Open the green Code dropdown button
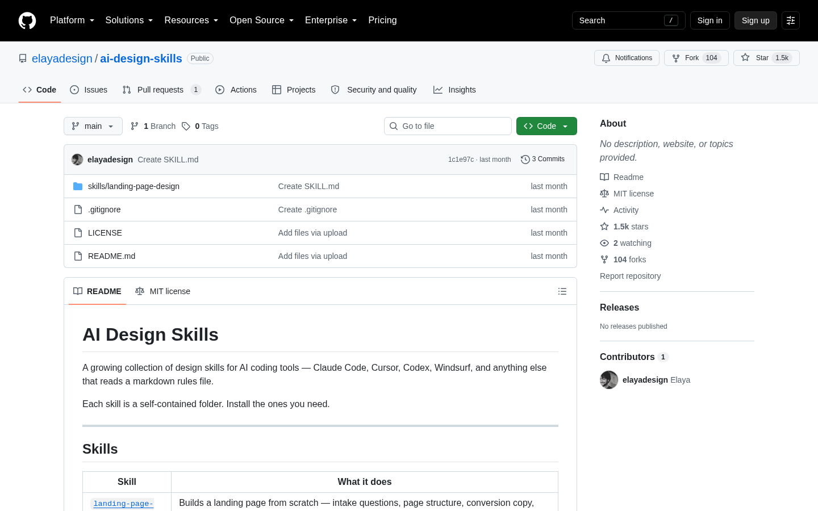 pyautogui.click(x=546, y=126)
